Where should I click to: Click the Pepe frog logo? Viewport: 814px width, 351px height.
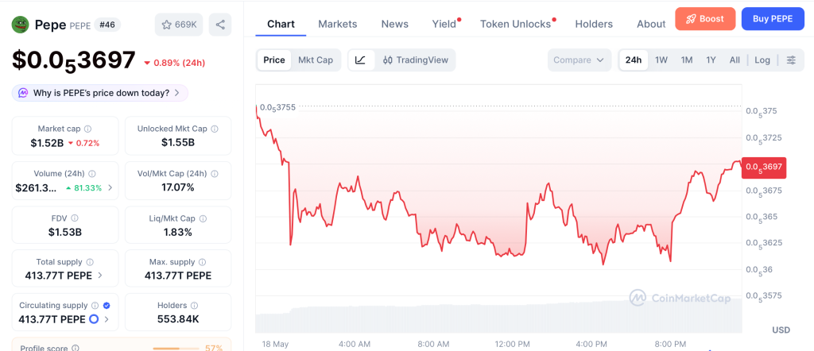[20, 25]
